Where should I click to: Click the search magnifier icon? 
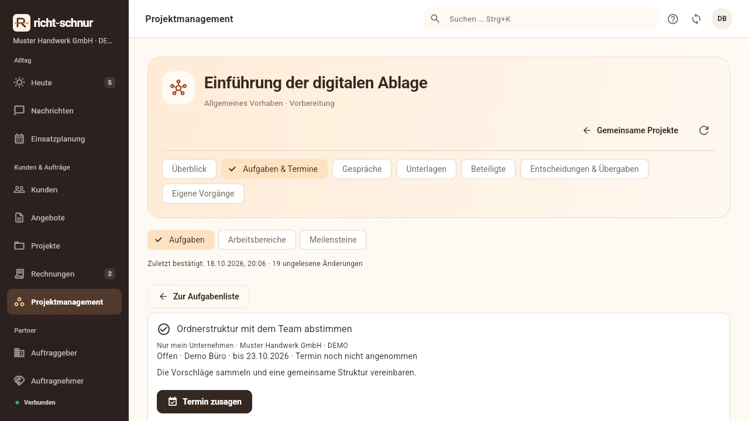pos(435,19)
